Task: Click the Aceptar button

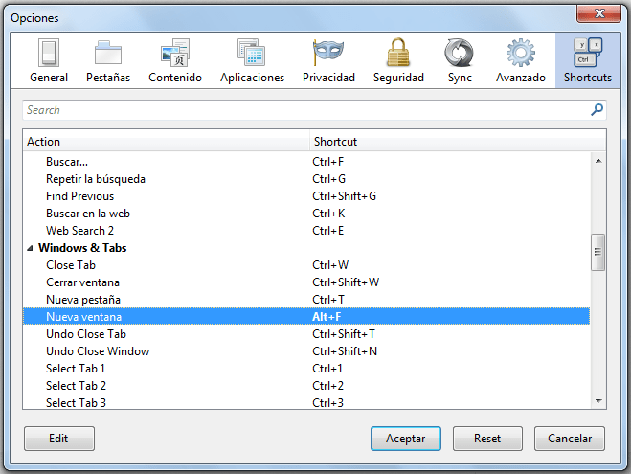Action: (x=405, y=439)
